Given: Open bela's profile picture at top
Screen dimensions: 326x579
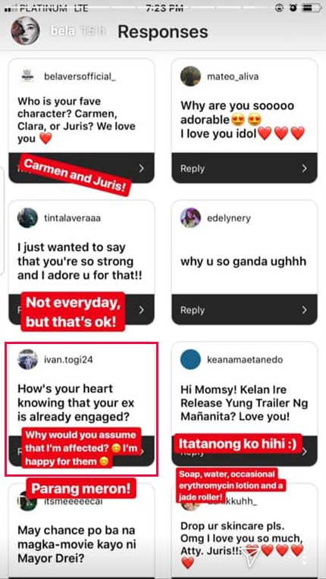Looking at the screenshot, I should pyautogui.click(x=25, y=31).
